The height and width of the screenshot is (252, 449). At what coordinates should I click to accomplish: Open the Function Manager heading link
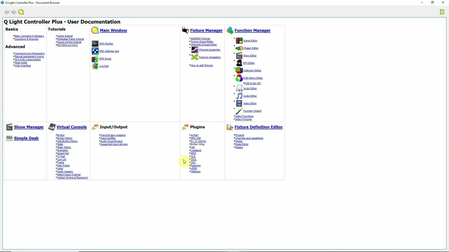click(253, 30)
